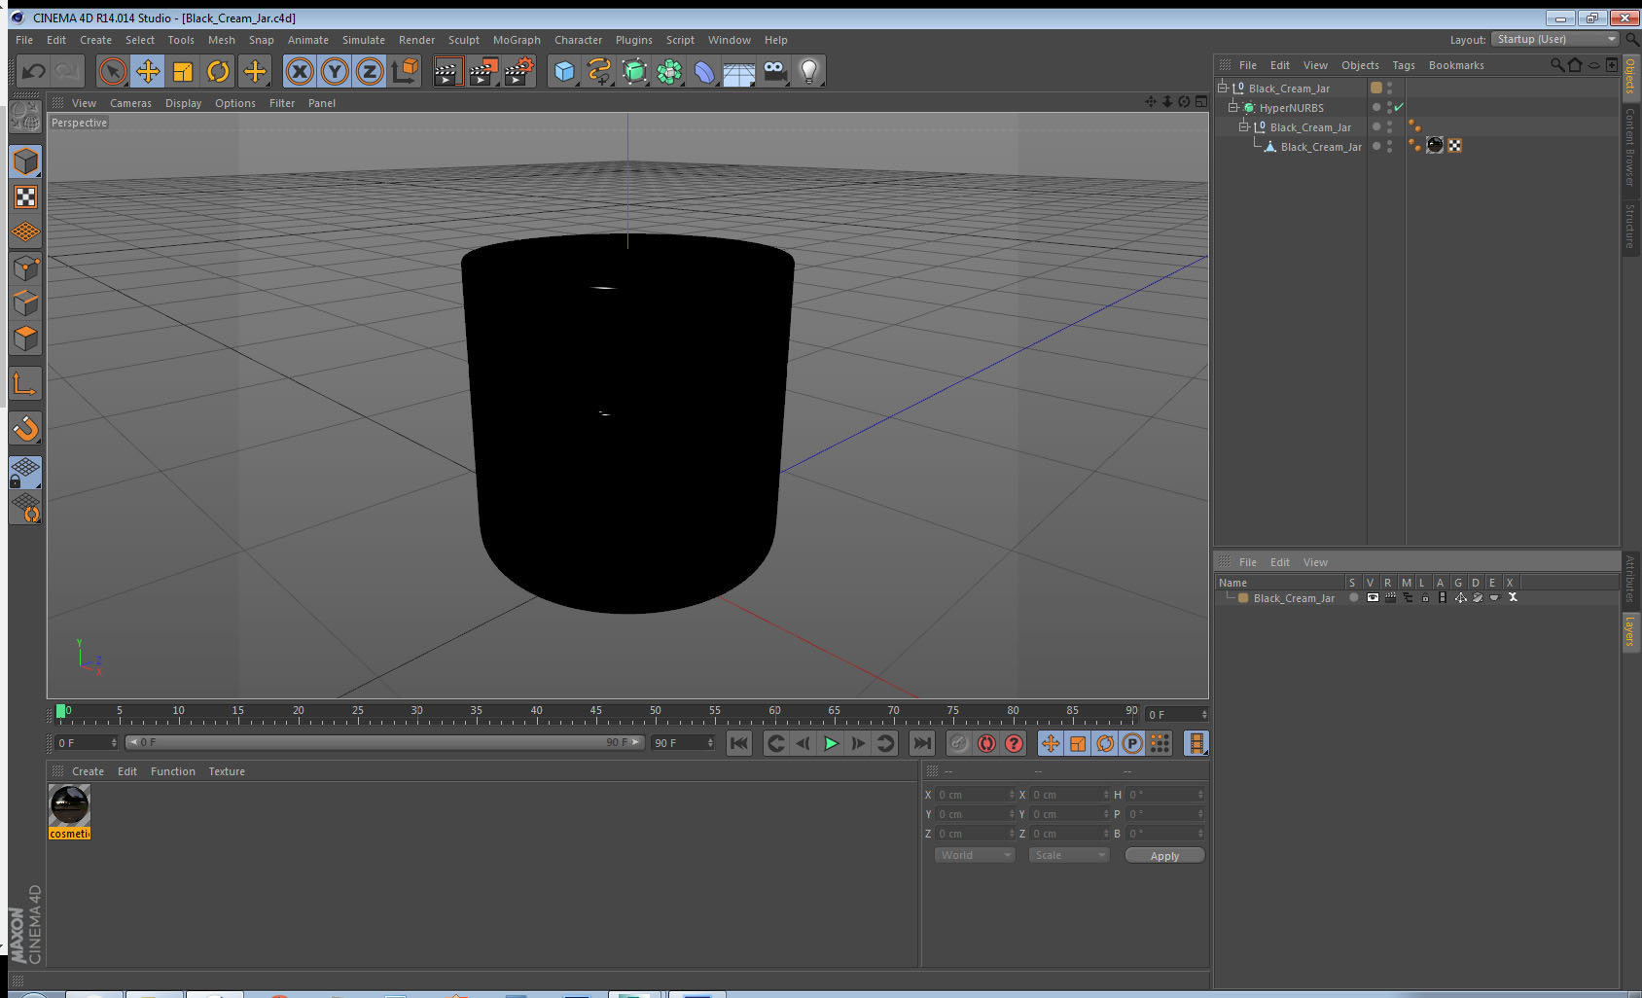Select the polygon Black_Cream_Jar object
The width and height of the screenshot is (1642, 998).
click(x=1321, y=147)
